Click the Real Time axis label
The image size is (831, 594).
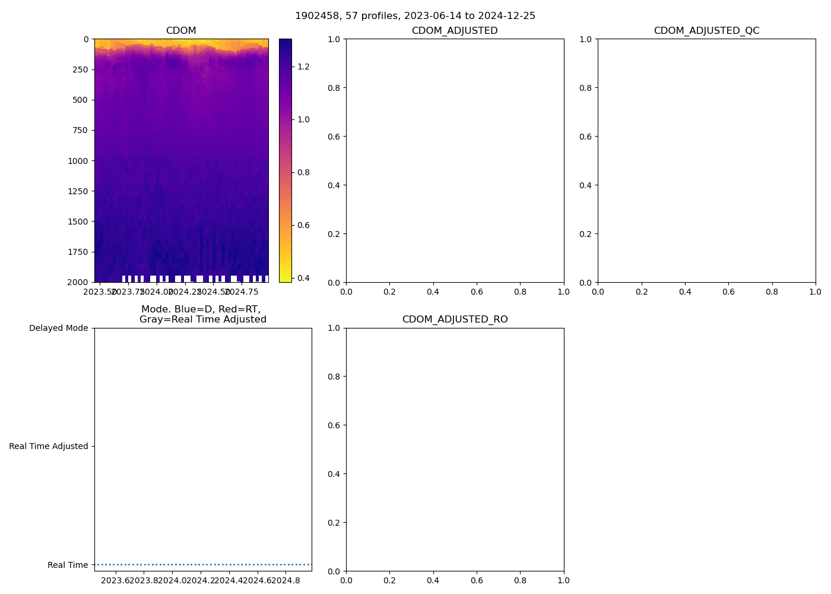pyautogui.click(x=68, y=565)
